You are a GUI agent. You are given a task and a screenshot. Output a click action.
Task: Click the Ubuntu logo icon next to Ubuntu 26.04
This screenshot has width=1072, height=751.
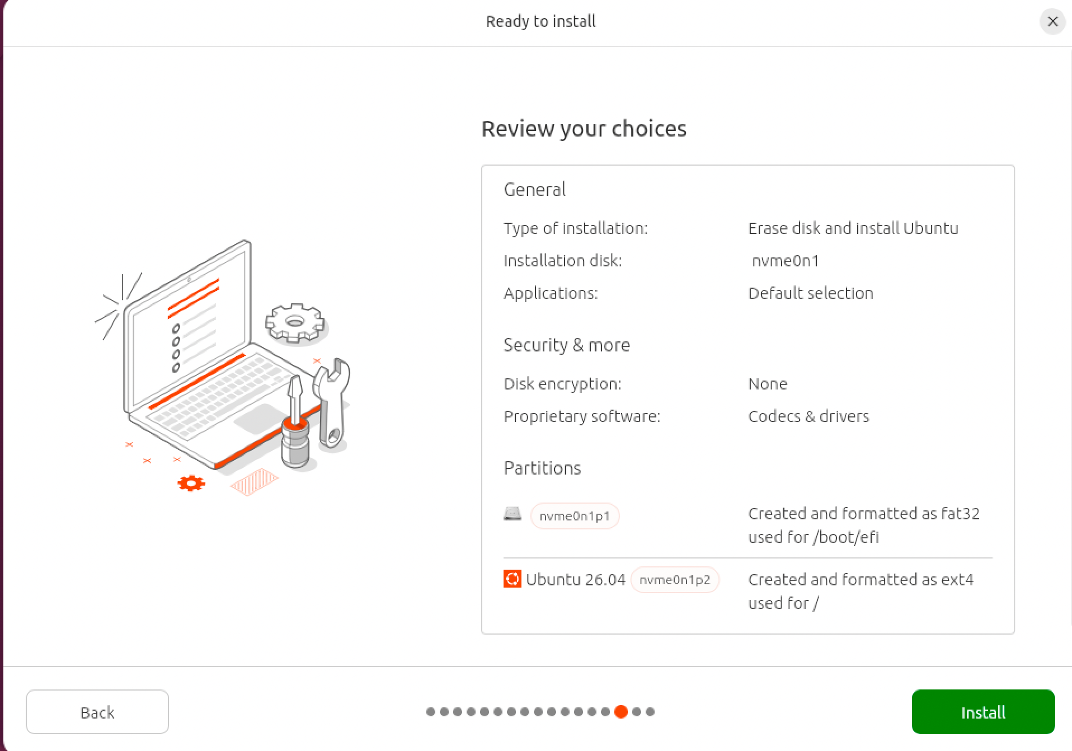[513, 579]
